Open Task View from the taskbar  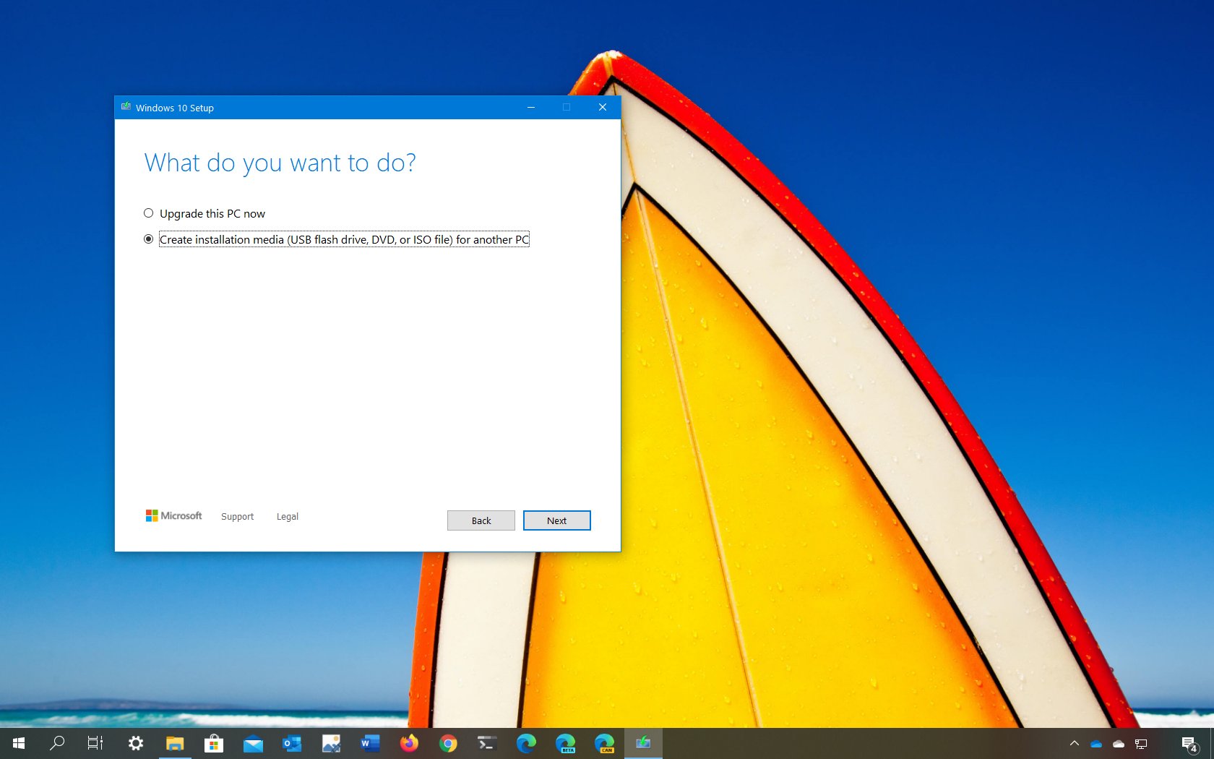95,743
